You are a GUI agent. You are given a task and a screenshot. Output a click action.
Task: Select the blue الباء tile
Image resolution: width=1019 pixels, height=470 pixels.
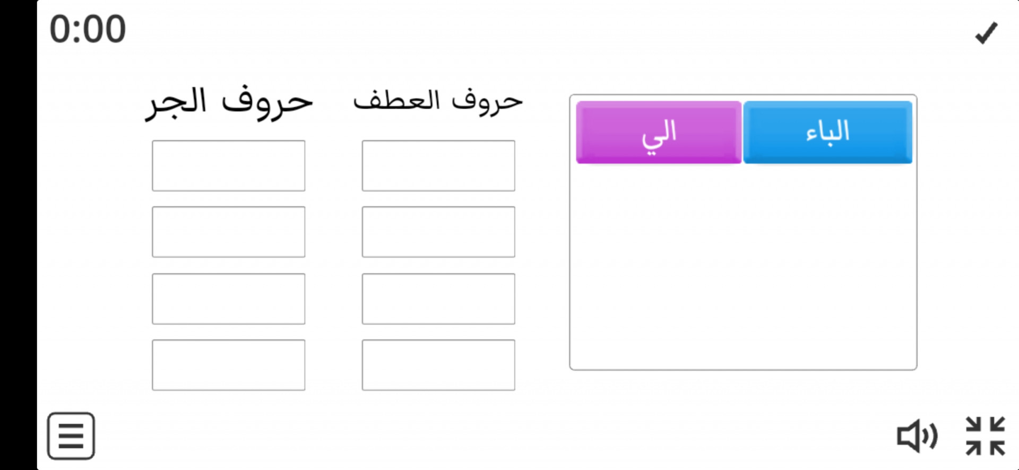[x=828, y=132]
